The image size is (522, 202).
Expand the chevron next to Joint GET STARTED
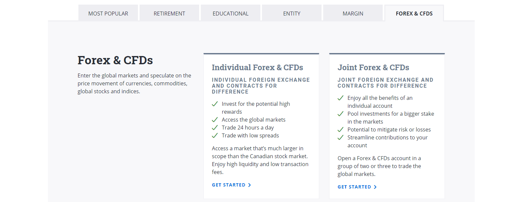point(375,187)
